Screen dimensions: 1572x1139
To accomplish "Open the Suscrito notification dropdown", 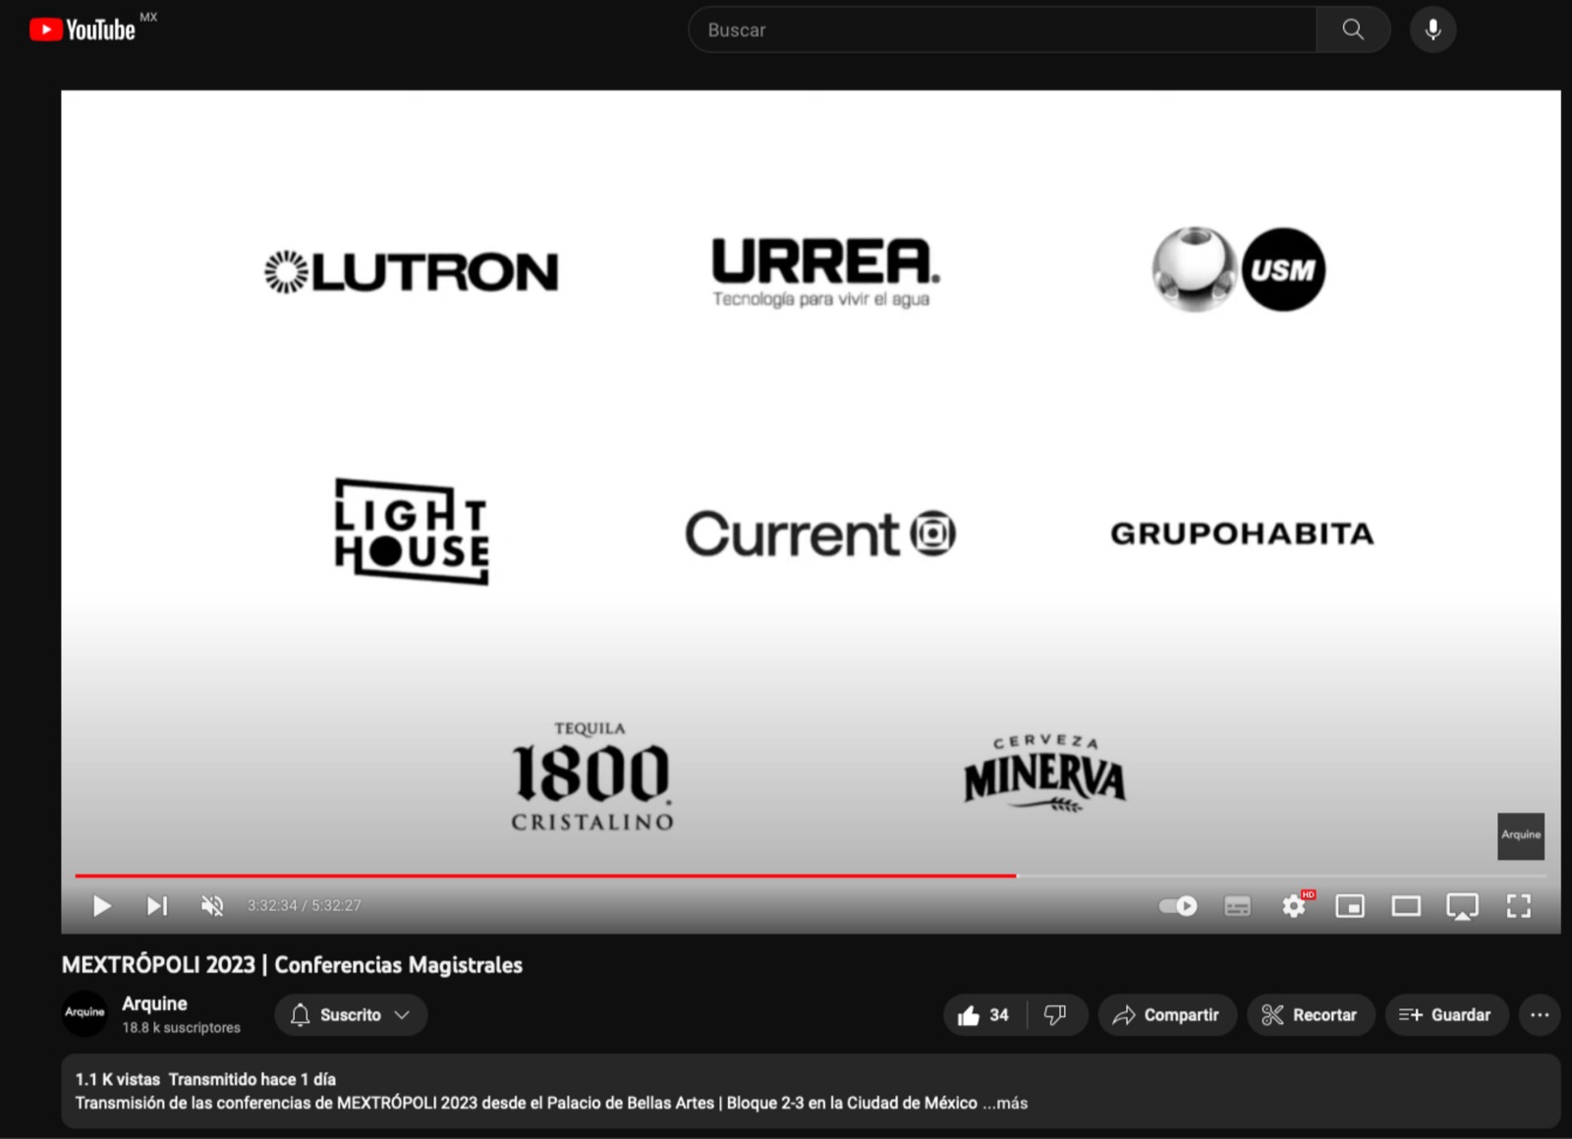I will 351,1015.
